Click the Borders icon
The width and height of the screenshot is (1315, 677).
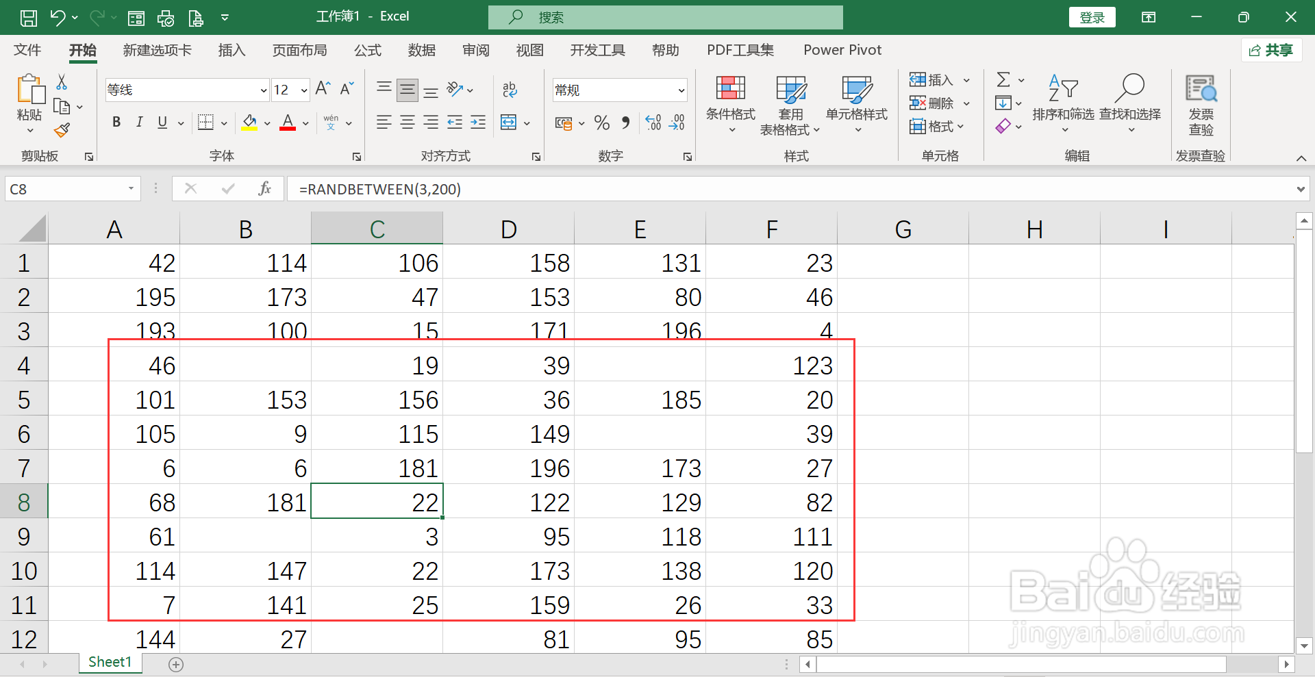(205, 123)
